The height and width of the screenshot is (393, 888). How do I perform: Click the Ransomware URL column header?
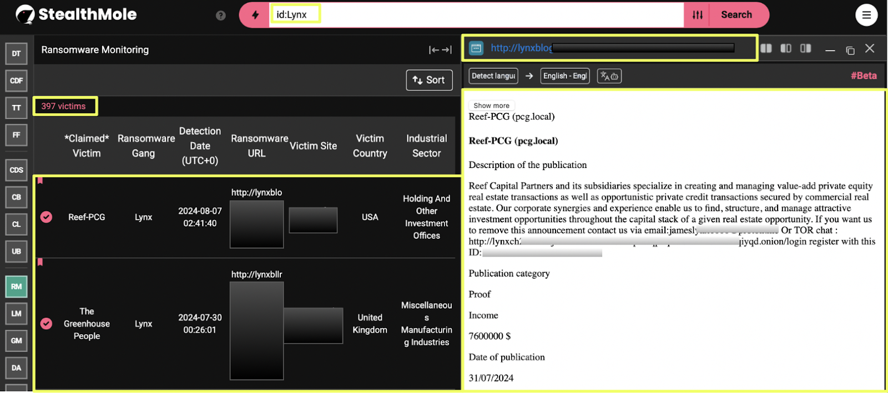[259, 146]
